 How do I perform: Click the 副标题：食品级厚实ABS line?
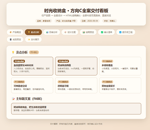click(31, 110)
